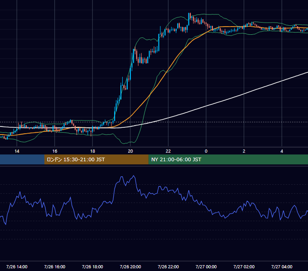Click the blue session bar before London
Viewport: 308px width, 271px height.
22,159
